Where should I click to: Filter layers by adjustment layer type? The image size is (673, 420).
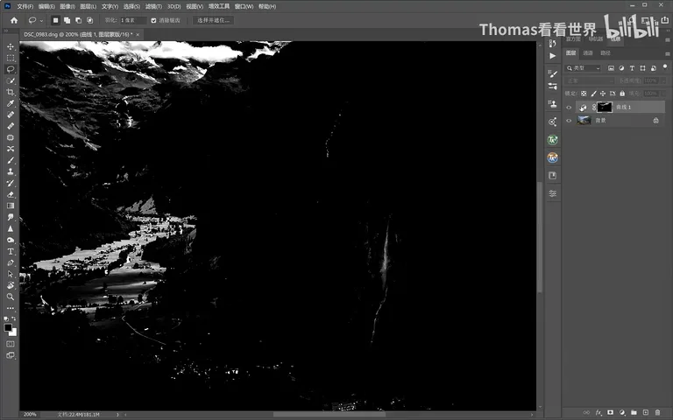(621, 68)
